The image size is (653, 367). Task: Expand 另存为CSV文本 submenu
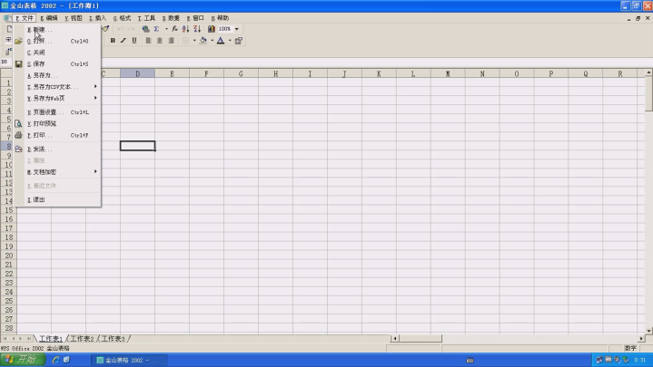57,87
